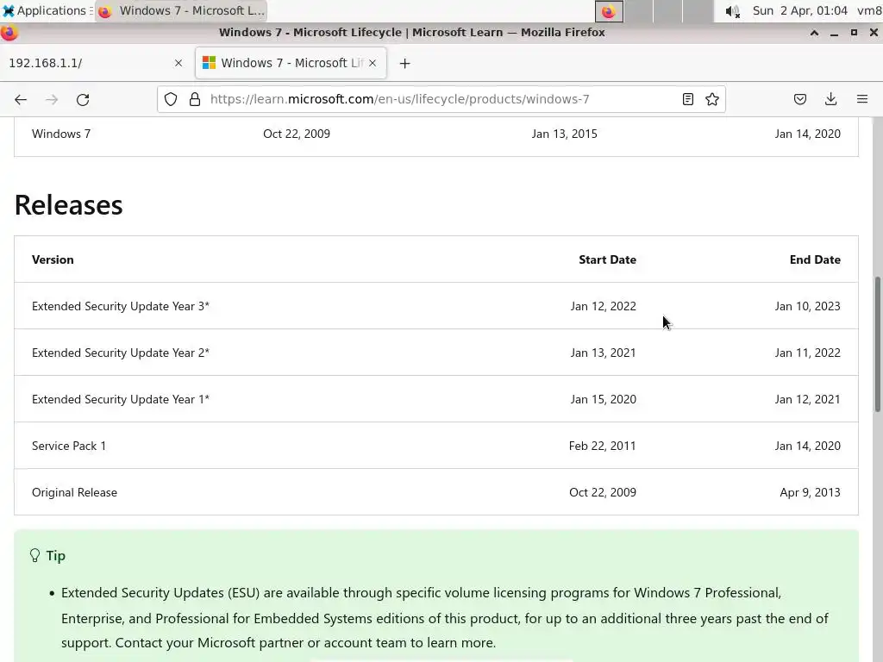Select the first workspace in workspace switcher

pos(609,11)
